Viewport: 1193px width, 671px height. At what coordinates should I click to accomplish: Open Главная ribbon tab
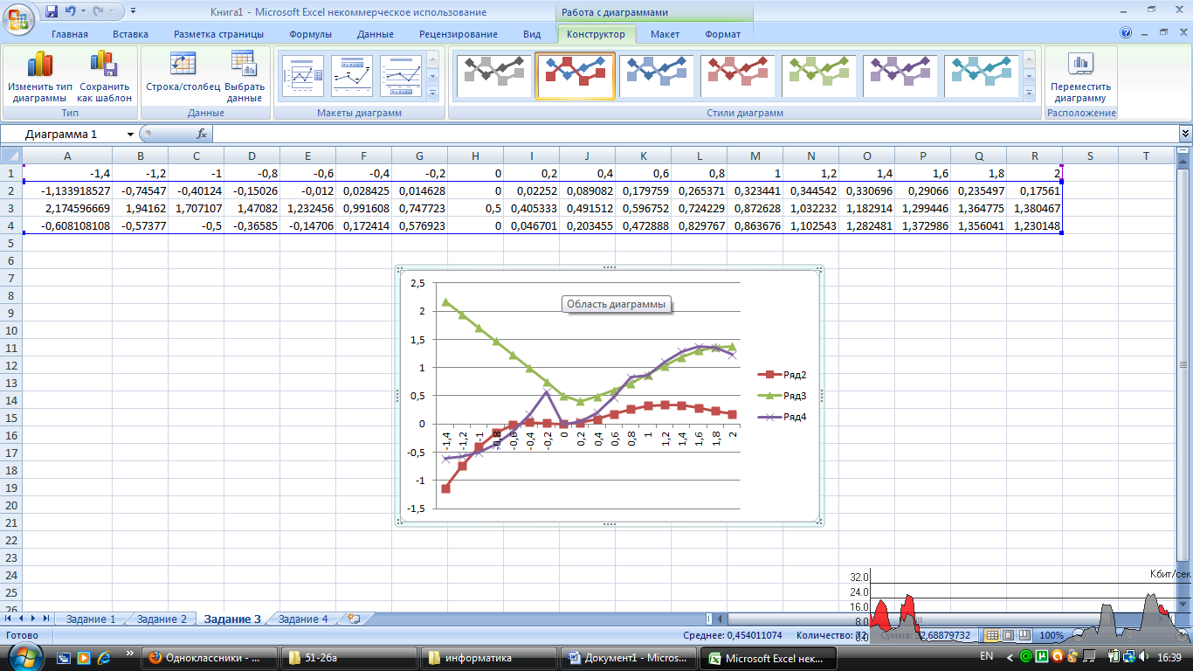(70, 34)
